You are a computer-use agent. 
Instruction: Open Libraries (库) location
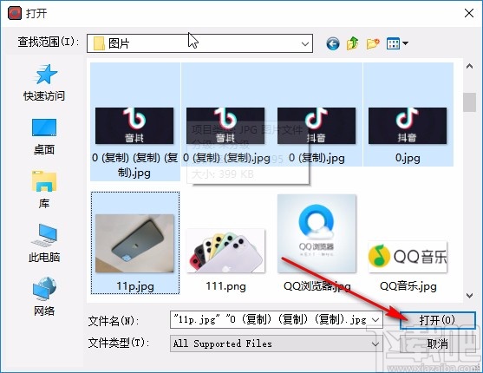44,190
